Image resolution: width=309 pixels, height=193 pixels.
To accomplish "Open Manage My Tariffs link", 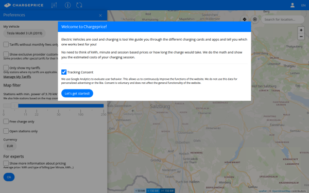I will (17, 77).
